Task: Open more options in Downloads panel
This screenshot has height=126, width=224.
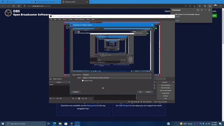Action: 205,10
